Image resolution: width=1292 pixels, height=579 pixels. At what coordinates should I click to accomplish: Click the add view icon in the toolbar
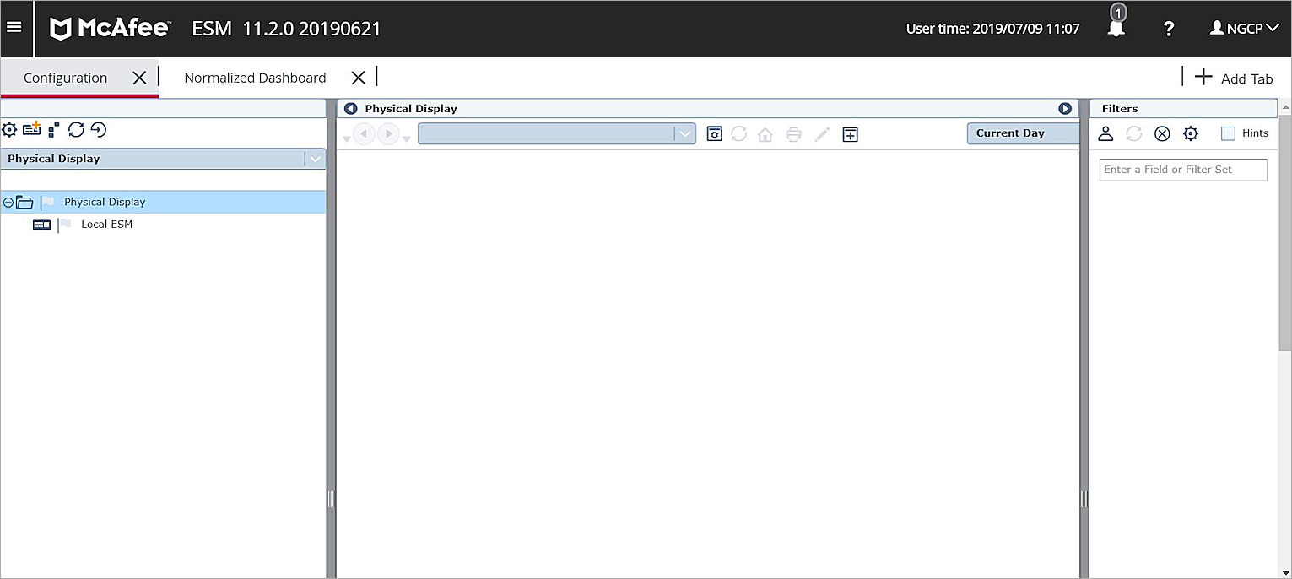coord(850,133)
